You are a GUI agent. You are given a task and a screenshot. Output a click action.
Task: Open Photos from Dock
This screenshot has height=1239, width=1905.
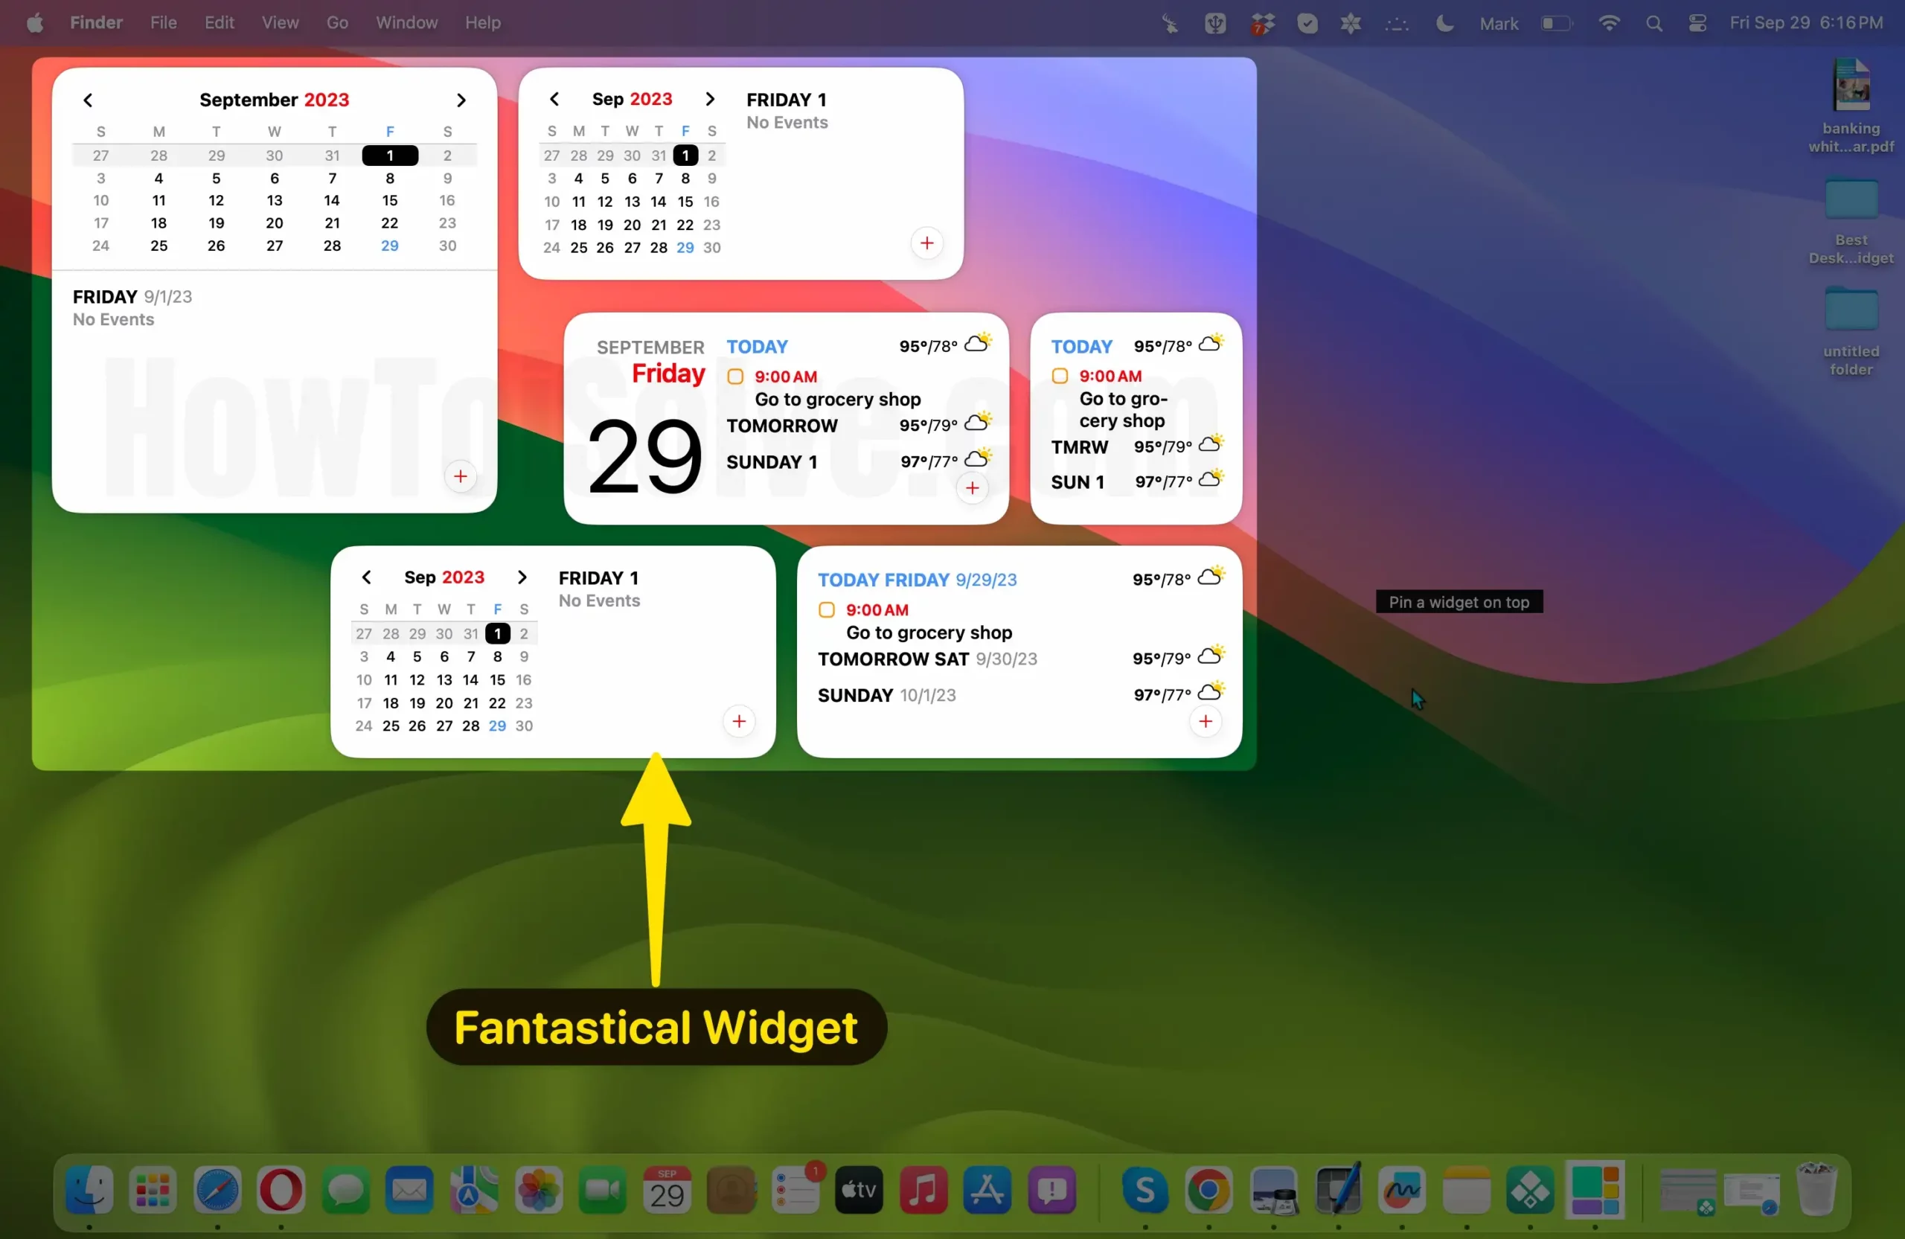coord(539,1190)
